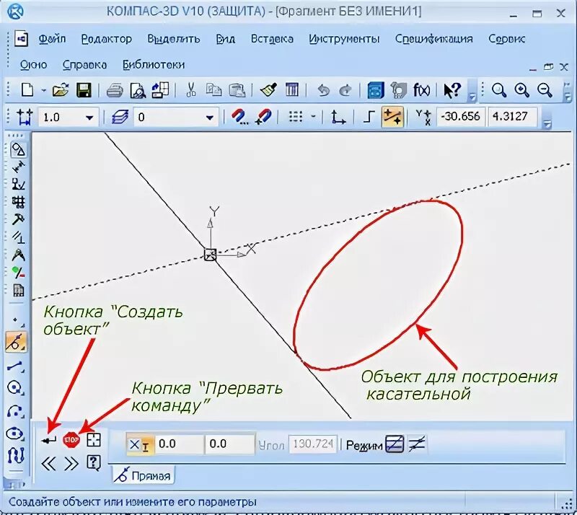Print with the printer icon

pyautogui.click(x=115, y=90)
